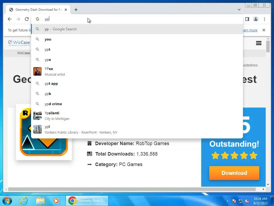The width and height of the screenshot is (274, 206).
Task: Select ypl Yonkers Public Library suggestion
Action: 137,130
